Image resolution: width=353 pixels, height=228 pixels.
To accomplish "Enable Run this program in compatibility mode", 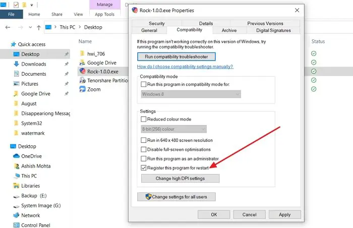I will click(x=143, y=84).
